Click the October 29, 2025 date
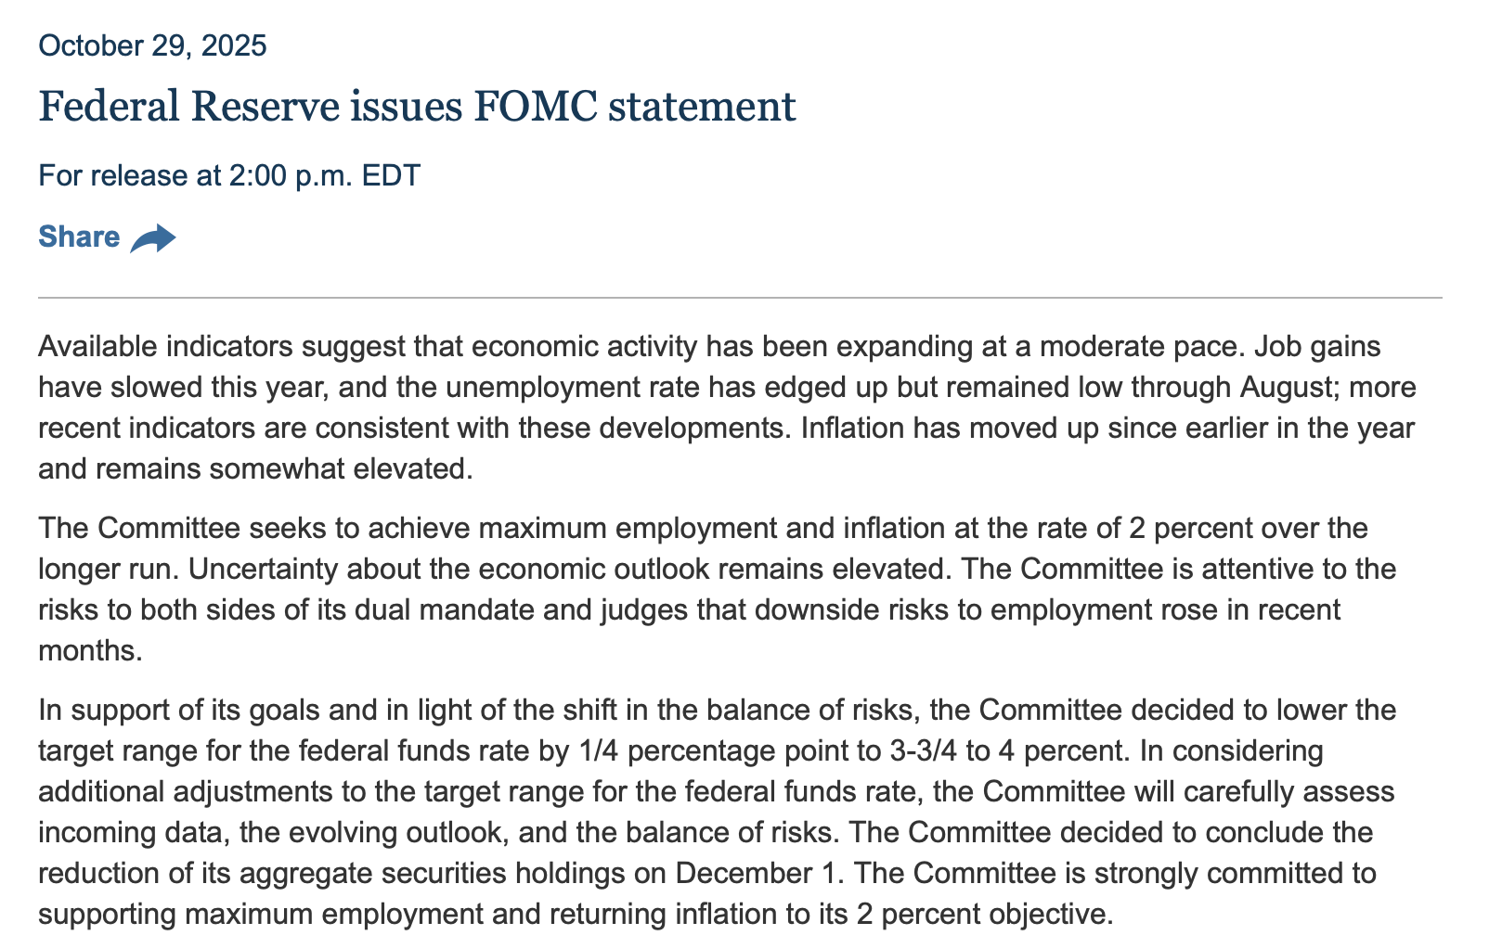Viewport: 1502px width, 948px height. (x=152, y=45)
